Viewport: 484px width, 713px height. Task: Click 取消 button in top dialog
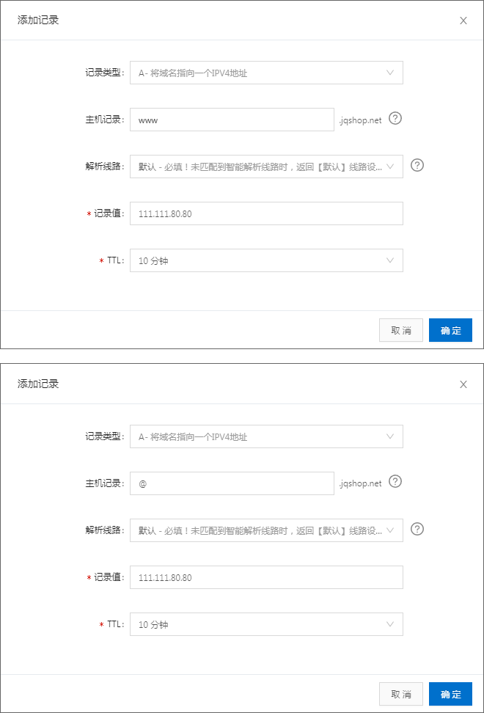click(x=401, y=330)
